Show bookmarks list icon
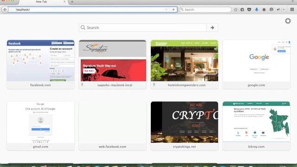This screenshot has height=167, width=297. click(242, 9)
